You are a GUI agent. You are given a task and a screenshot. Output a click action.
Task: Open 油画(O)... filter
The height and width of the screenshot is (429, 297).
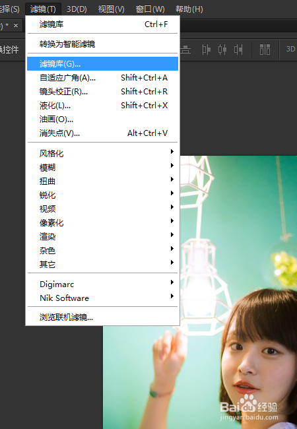click(102, 119)
